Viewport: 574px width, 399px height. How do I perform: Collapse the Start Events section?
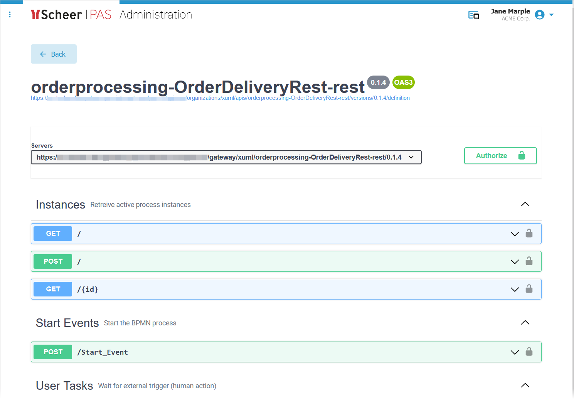[525, 322]
